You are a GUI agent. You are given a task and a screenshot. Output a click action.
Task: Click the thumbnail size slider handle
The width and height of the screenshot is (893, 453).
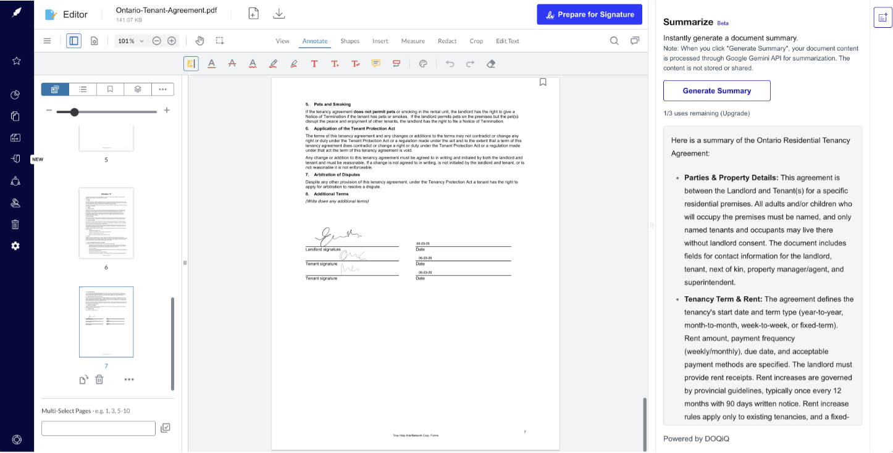pos(74,112)
